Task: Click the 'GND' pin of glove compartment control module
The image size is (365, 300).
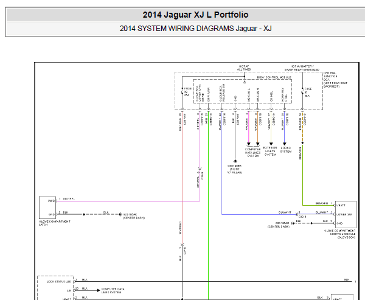Action: pos(339,223)
